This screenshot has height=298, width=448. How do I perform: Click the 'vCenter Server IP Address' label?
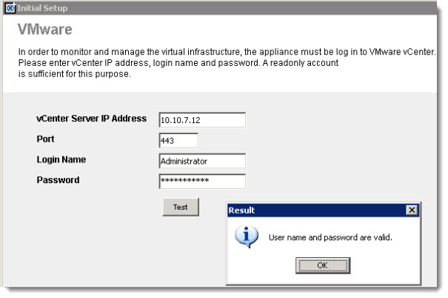[x=91, y=119]
